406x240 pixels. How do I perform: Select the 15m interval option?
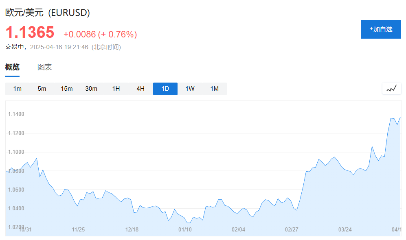66,89
